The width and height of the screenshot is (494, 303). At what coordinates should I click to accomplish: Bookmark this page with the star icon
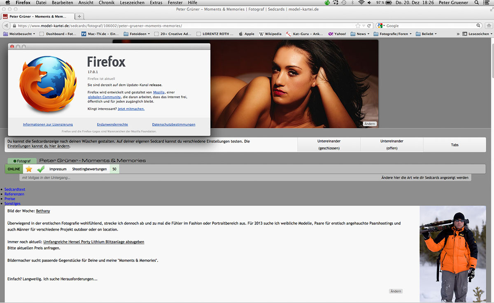(358, 25)
